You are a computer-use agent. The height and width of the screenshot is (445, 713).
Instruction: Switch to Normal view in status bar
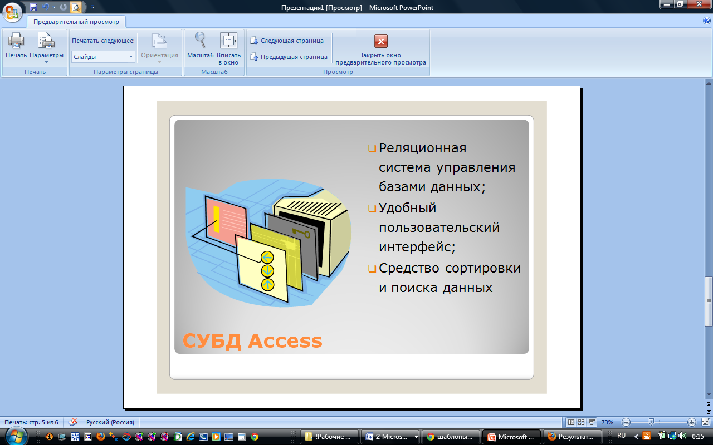click(571, 422)
